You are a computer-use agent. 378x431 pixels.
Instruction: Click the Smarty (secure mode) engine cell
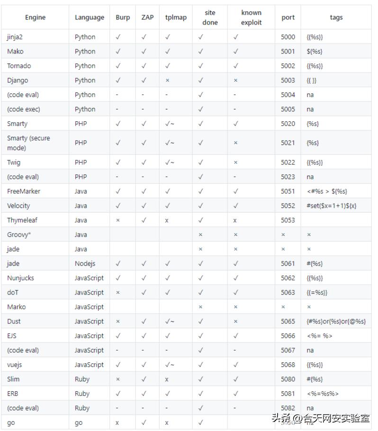click(x=28, y=143)
